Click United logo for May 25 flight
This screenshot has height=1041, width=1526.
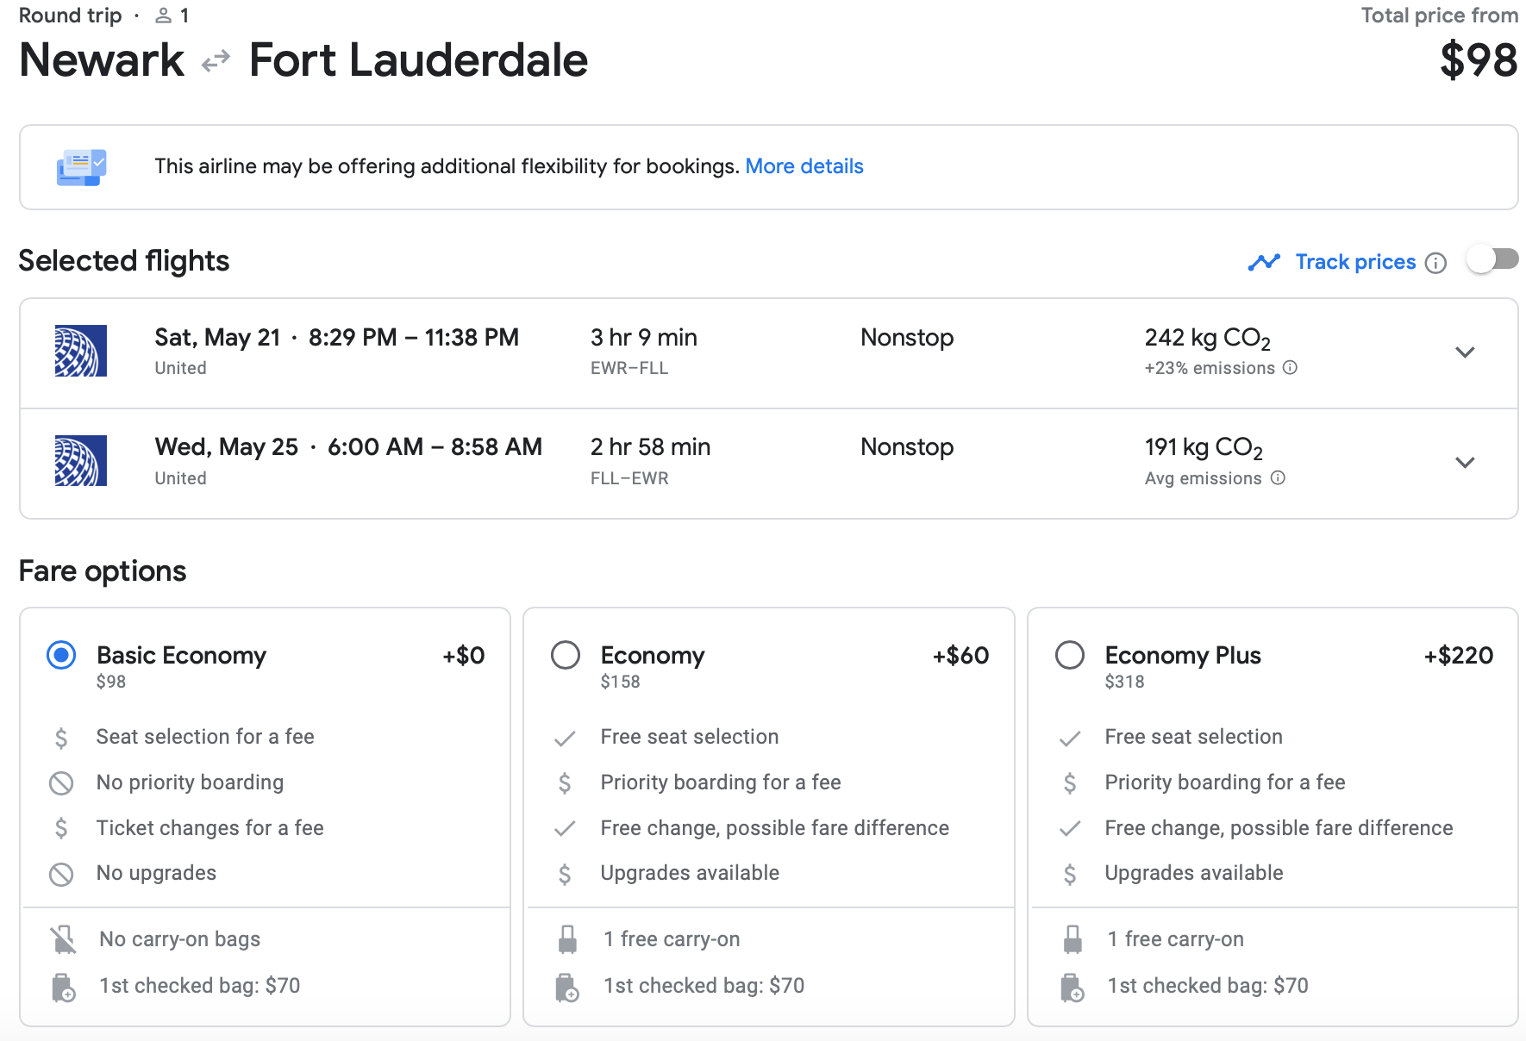click(x=81, y=461)
